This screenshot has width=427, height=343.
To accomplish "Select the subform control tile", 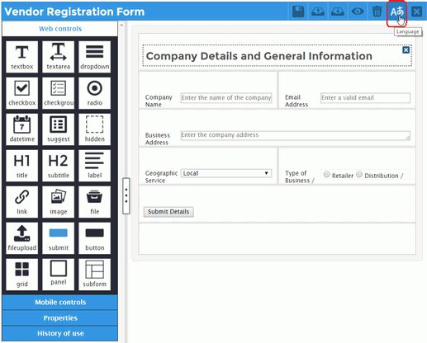I will [x=94, y=275].
